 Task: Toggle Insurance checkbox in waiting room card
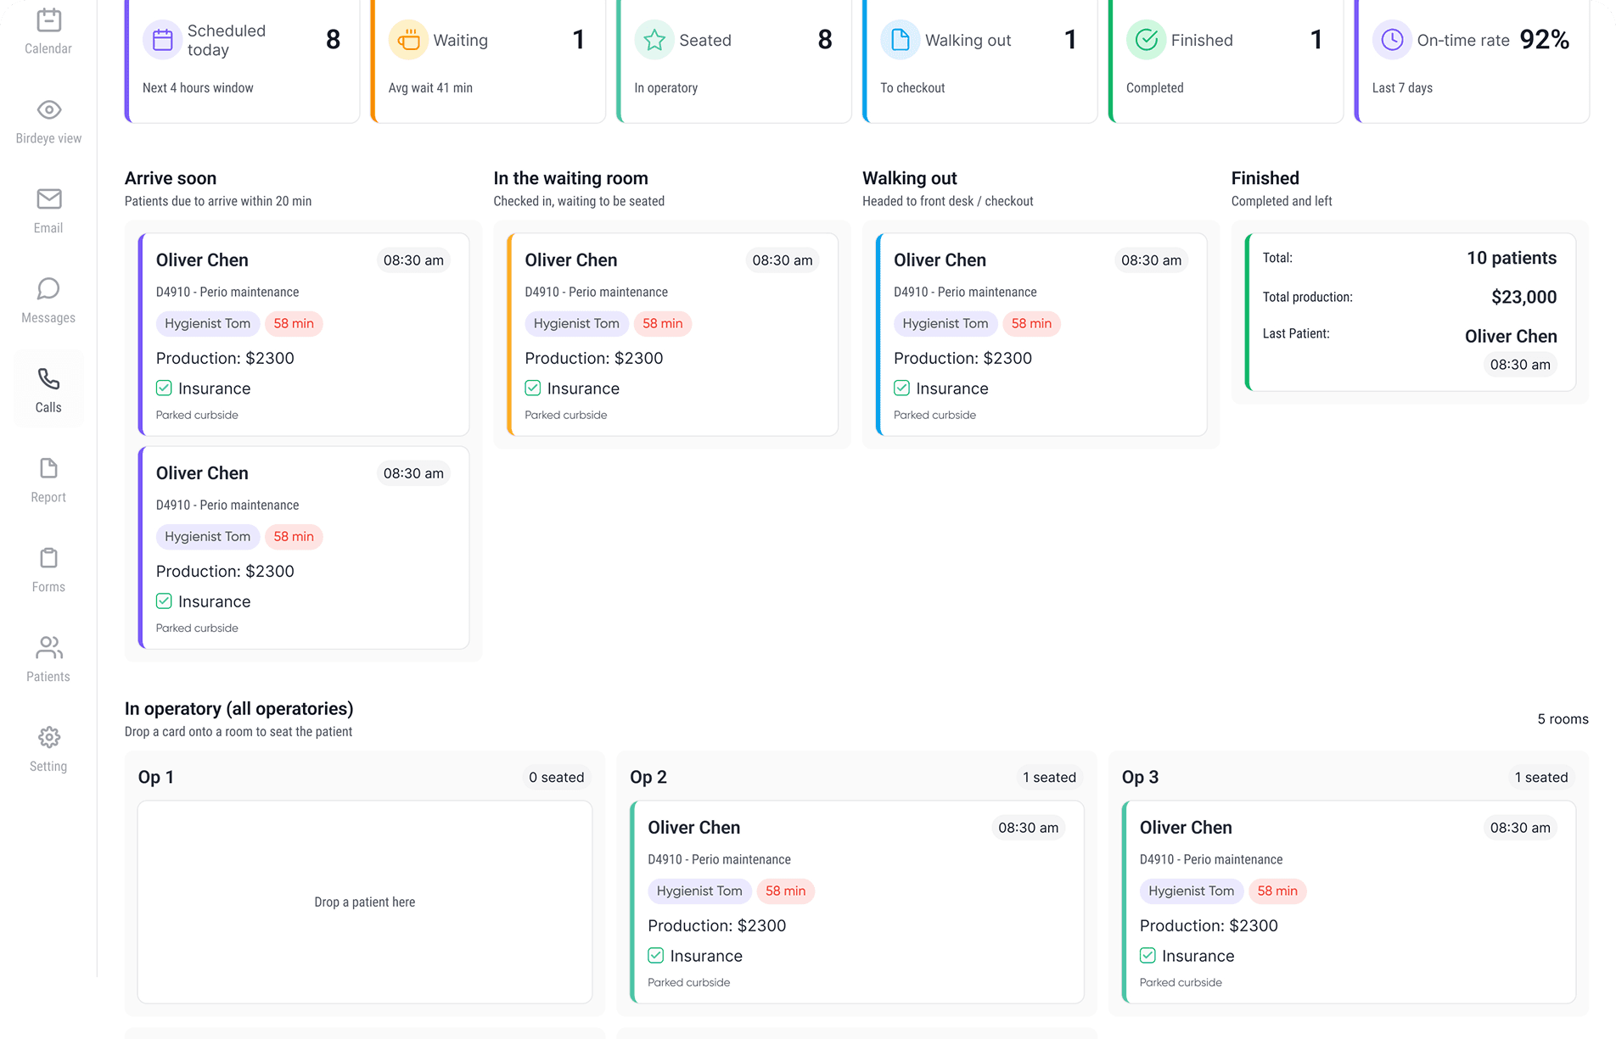click(533, 388)
